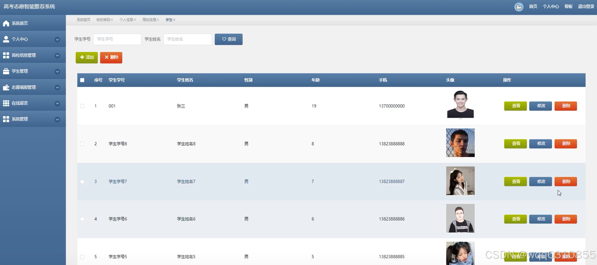Click the 查询 search button
This screenshot has width=597, height=265.
229,39
